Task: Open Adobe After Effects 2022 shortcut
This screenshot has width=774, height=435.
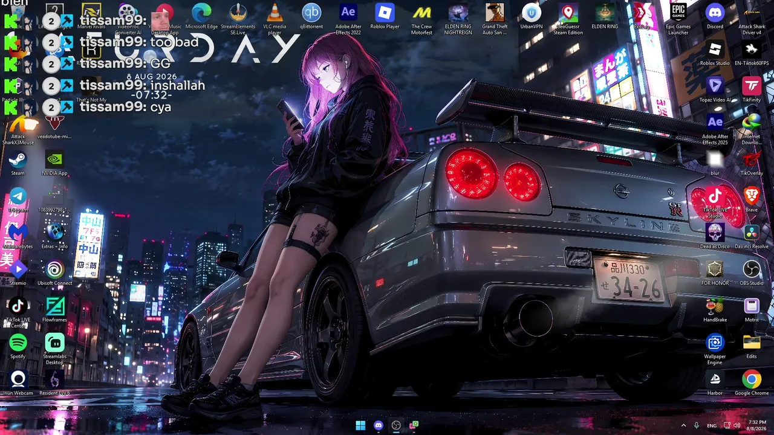Action: pyautogui.click(x=348, y=19)
